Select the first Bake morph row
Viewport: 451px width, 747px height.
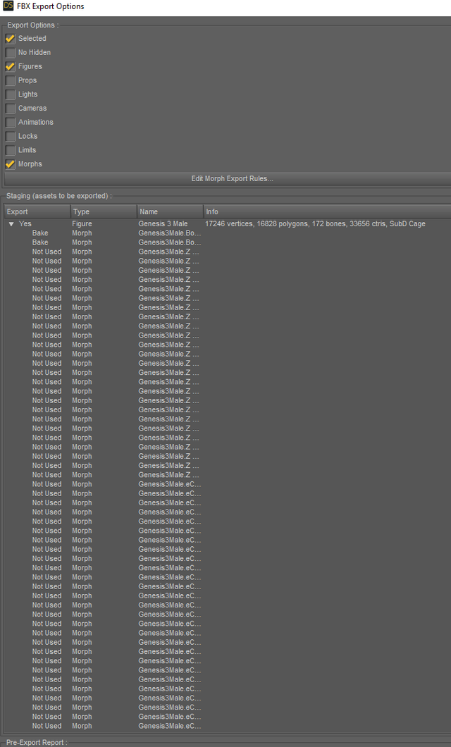point(40,233)
